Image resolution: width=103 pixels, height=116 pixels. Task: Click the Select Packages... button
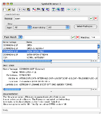85,26
